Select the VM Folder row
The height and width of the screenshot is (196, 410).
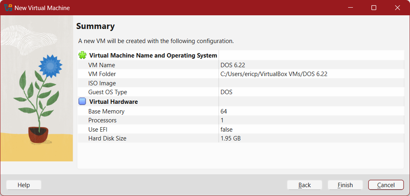(x=102, y=74)
